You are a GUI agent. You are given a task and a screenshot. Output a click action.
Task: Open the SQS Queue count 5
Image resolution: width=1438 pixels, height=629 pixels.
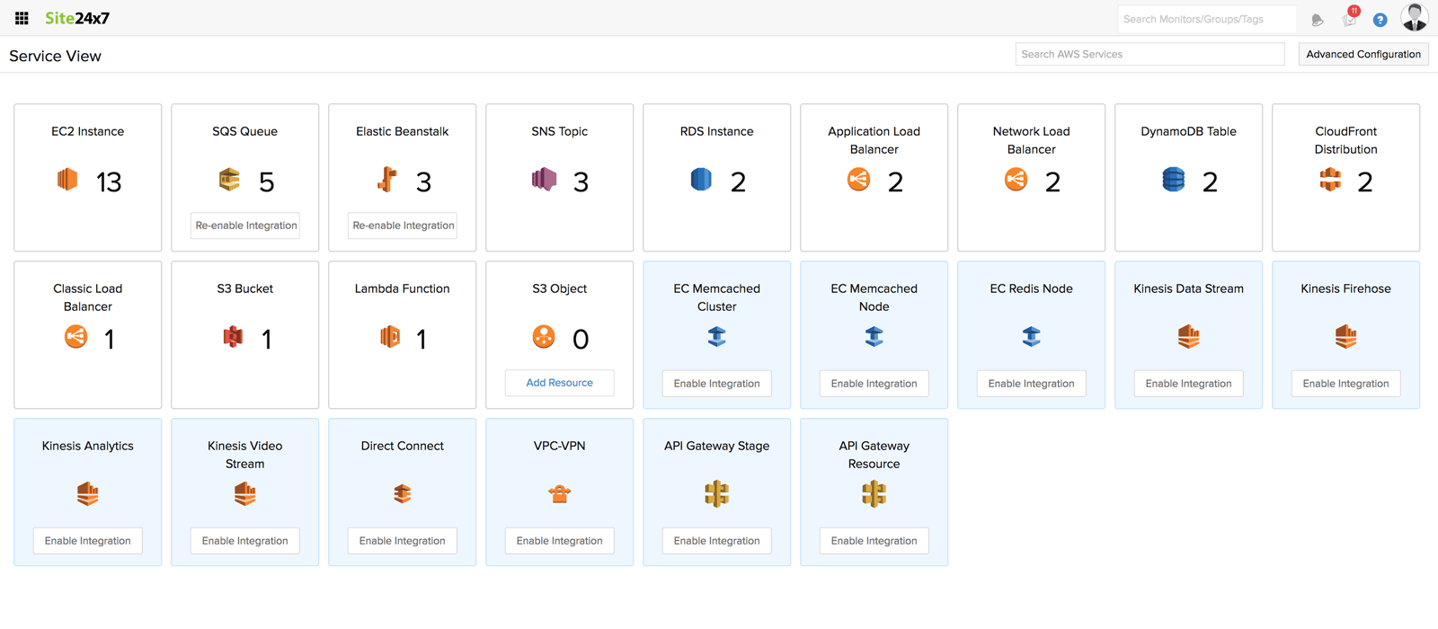tap(266, 182)
